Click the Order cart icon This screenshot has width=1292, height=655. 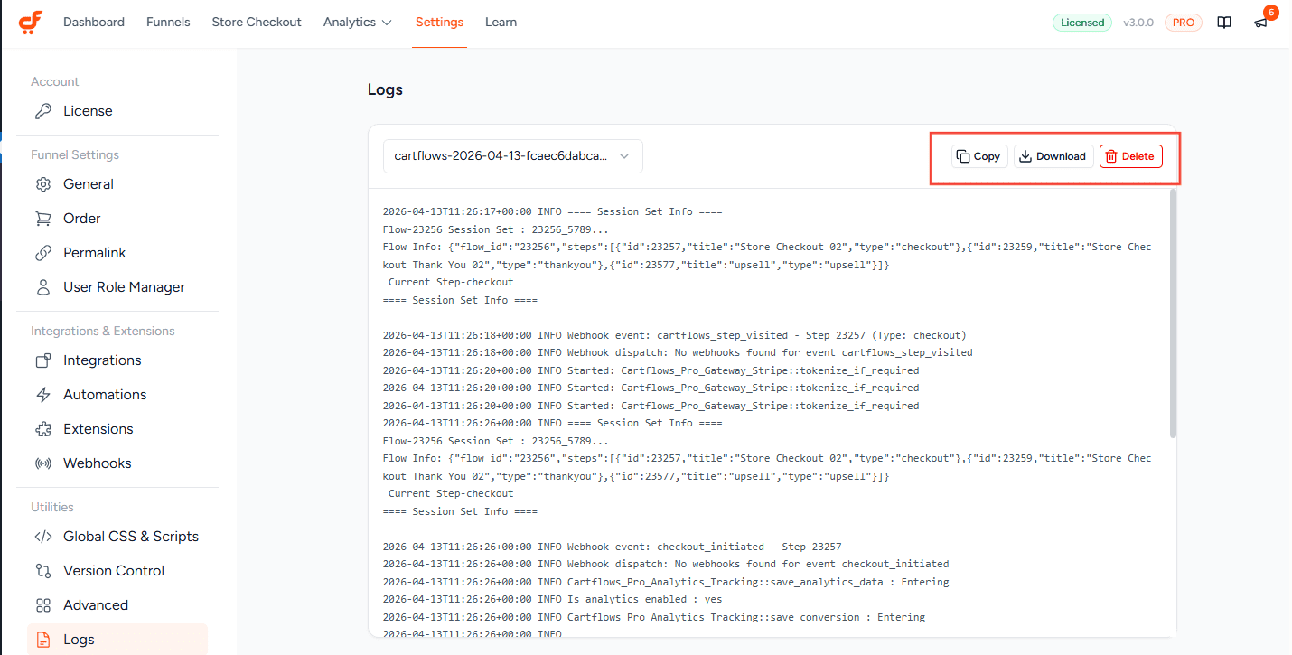click(42, 219)
